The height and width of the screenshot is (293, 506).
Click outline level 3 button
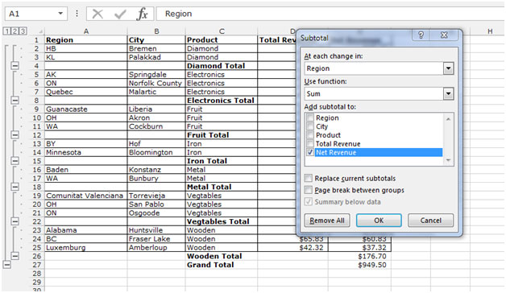click(x=23, y=31)
